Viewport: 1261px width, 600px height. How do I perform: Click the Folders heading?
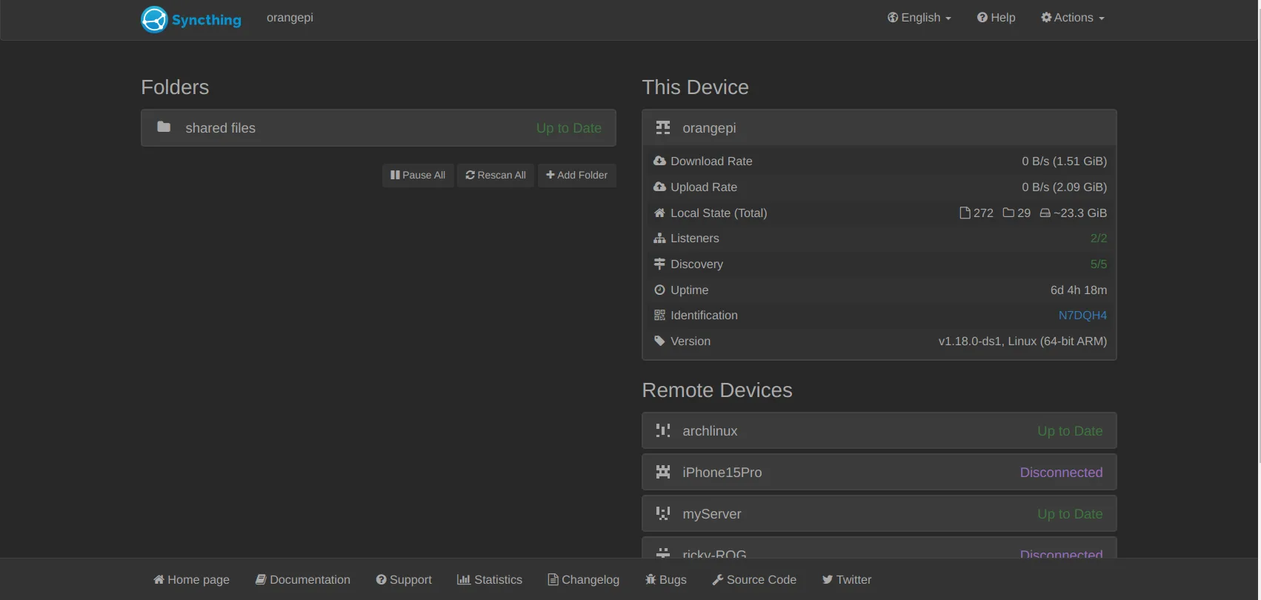(175, 87)
